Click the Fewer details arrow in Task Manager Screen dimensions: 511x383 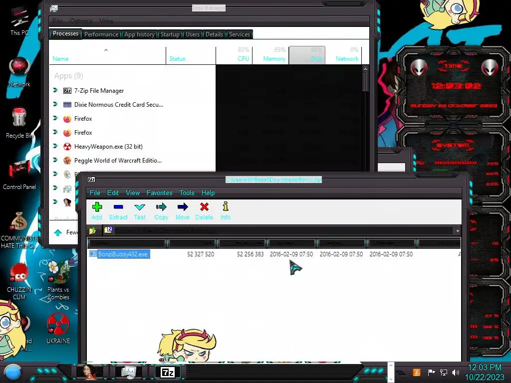pos(58,232)
